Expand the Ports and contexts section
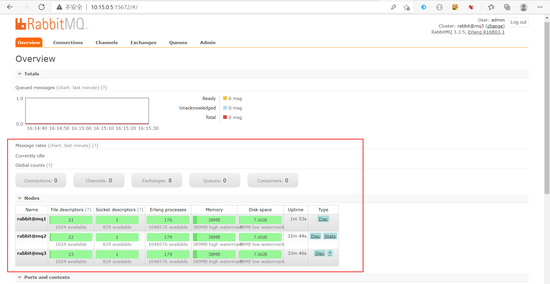550x284 pixels. coord(47,277)
